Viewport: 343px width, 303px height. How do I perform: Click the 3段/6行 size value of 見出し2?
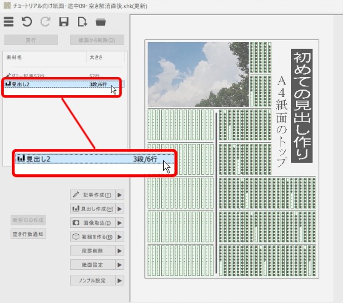click(x=98, y=85)
